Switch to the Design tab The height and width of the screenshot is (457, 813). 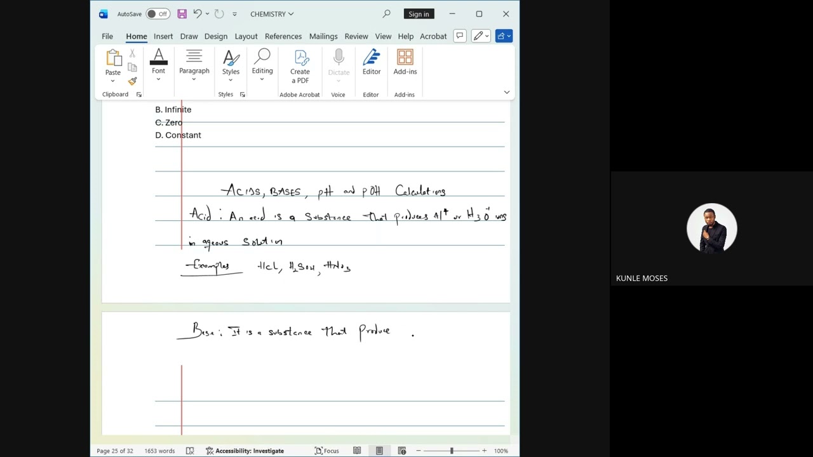click(x=216, y=36)
